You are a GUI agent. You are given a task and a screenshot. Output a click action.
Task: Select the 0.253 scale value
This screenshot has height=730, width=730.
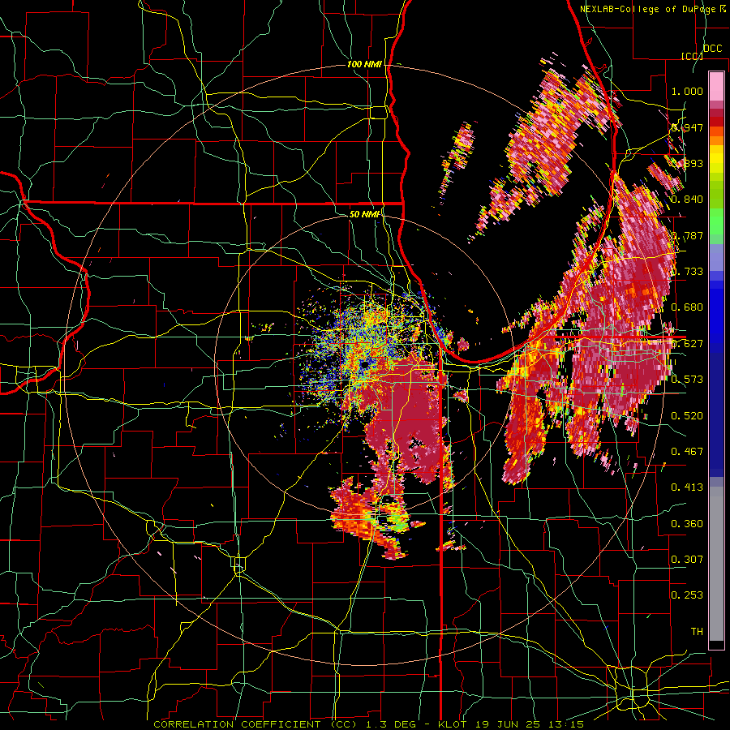(687, 595)
